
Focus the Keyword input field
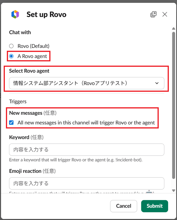point(87,150)
